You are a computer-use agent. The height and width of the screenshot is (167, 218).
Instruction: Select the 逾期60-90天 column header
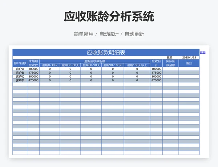pyautogui.click(x=91, y=65)
